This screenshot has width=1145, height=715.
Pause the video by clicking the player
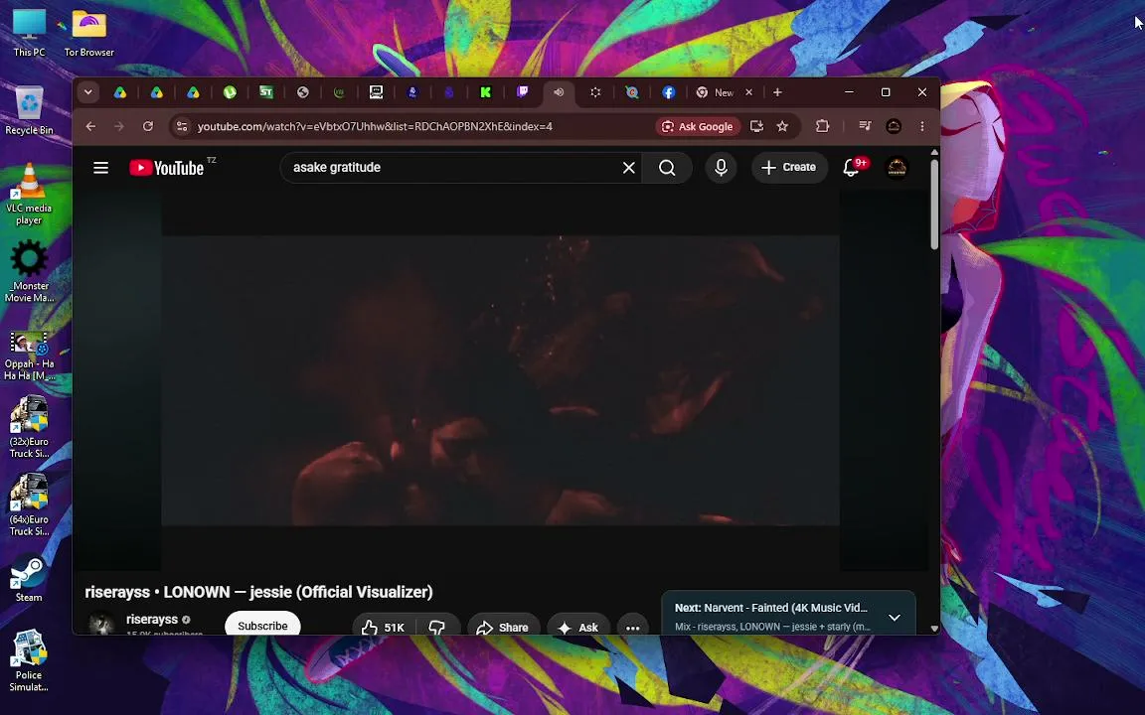(x=500, y=379)
